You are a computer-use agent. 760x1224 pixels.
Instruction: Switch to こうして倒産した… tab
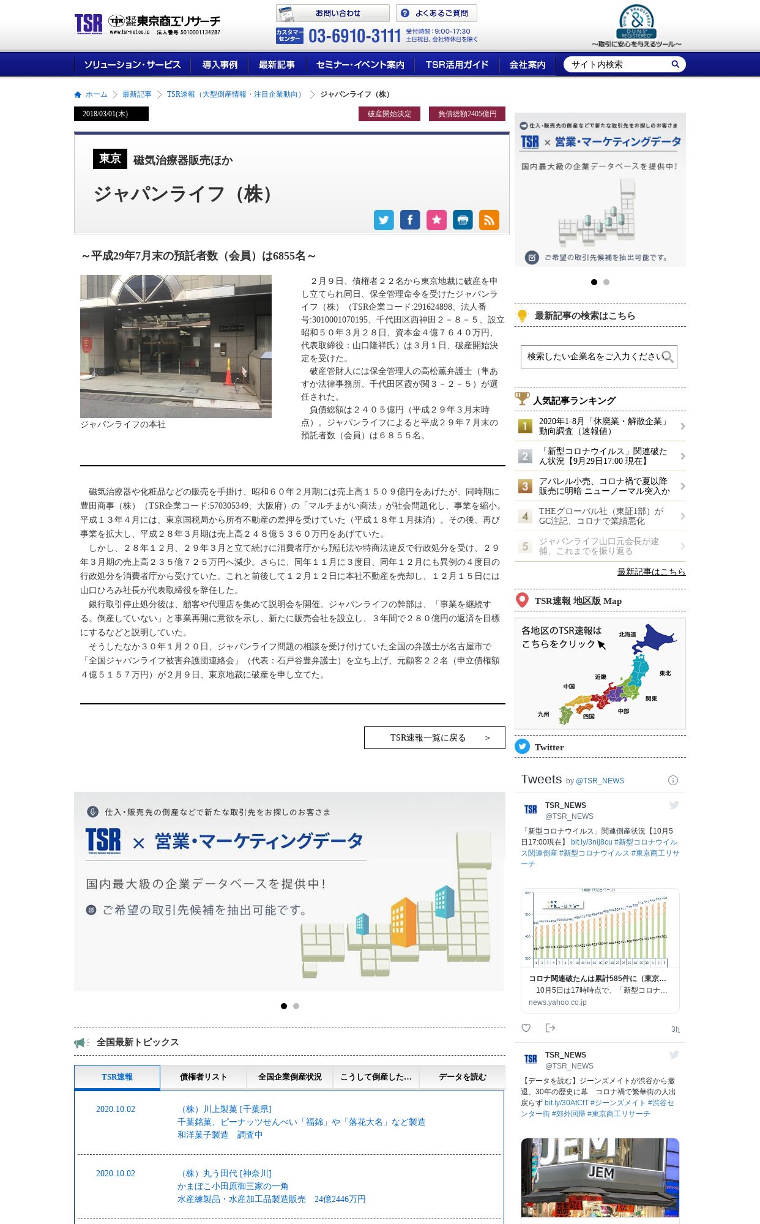point(376,1077)
